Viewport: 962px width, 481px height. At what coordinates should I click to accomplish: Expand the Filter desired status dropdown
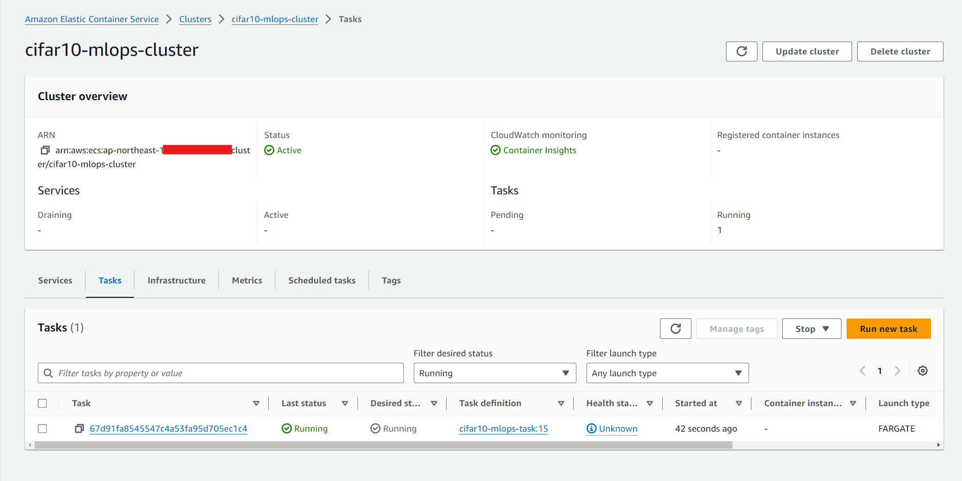pos(494,373)
